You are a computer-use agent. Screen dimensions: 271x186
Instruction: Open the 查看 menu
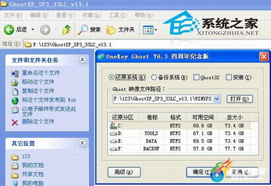(x=65, y=15)
